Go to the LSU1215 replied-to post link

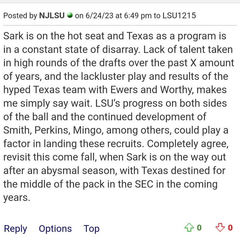click(x=179, y=15)
